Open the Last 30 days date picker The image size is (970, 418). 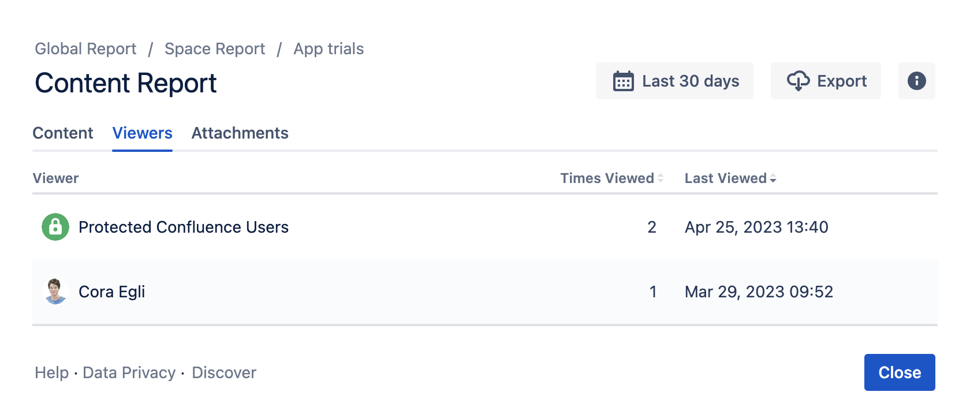tap(674, 81)
